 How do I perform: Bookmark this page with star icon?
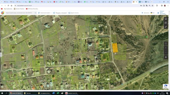[153, 6]
